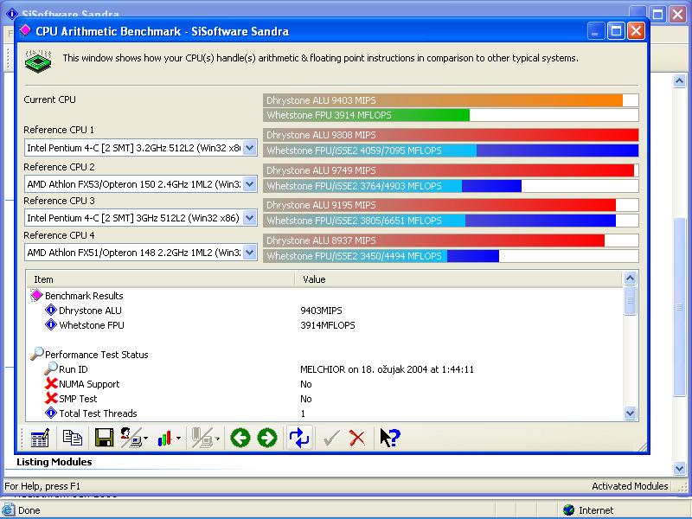Click the Copy icon in bottom toolbar
This screenshot has height=519, width=692.
pos(73,438)
